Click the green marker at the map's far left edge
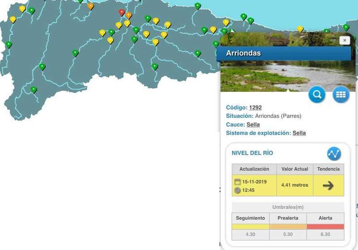Image resolution: width=358 pixels, height=250 pixels. (9, 44)
